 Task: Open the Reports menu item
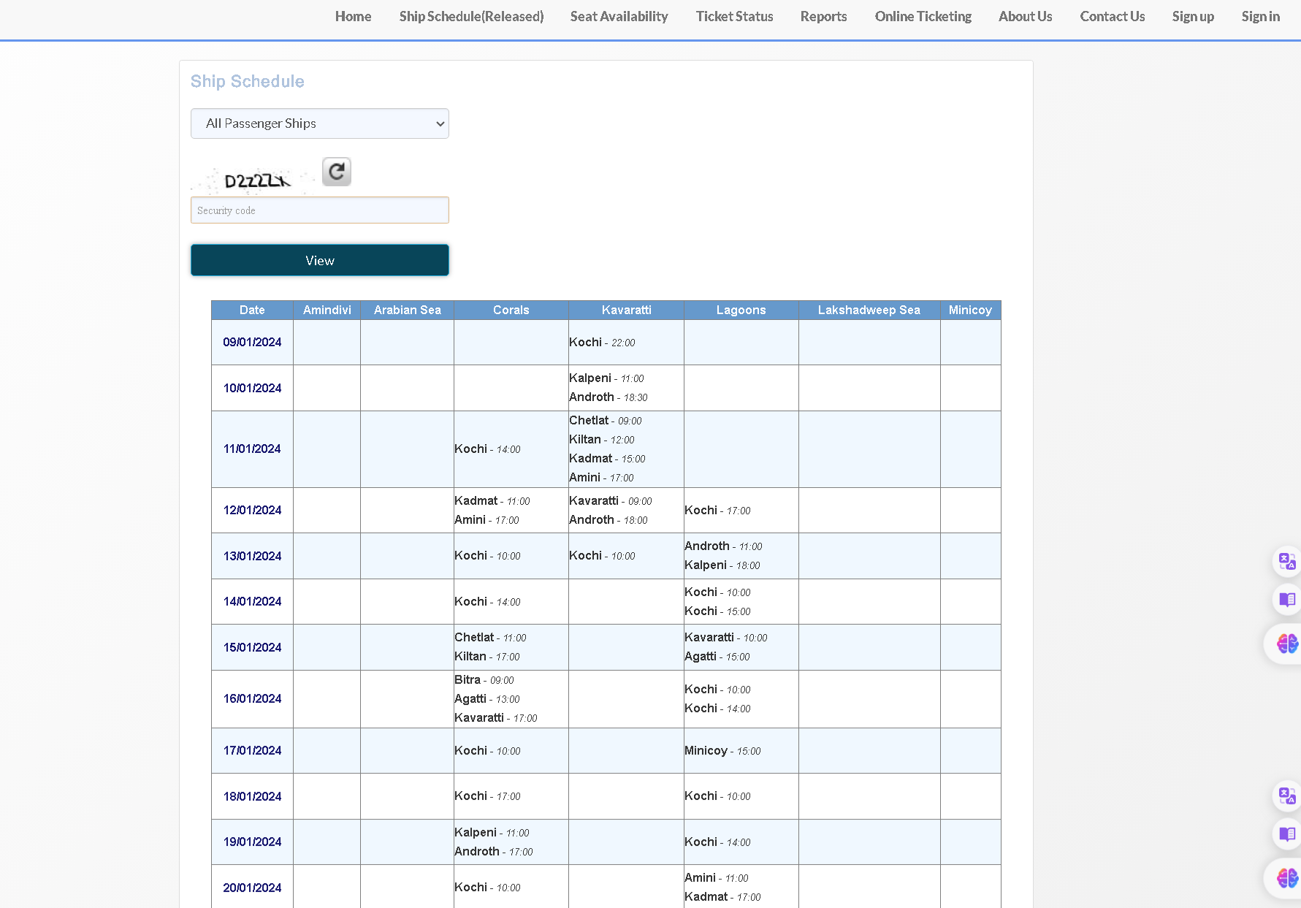click(x=823, y=16)
